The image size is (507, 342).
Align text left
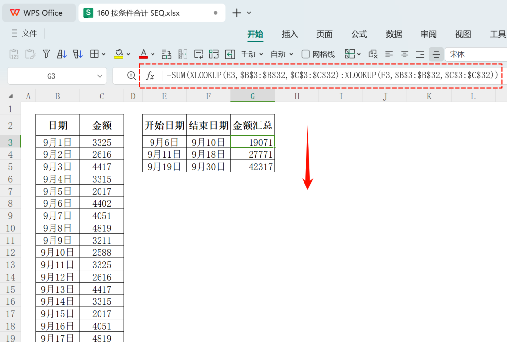click(x=389, y=54)
